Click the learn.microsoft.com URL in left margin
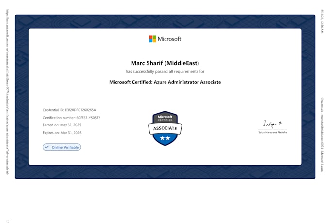 pyautogui.click(x=8, y=92)
